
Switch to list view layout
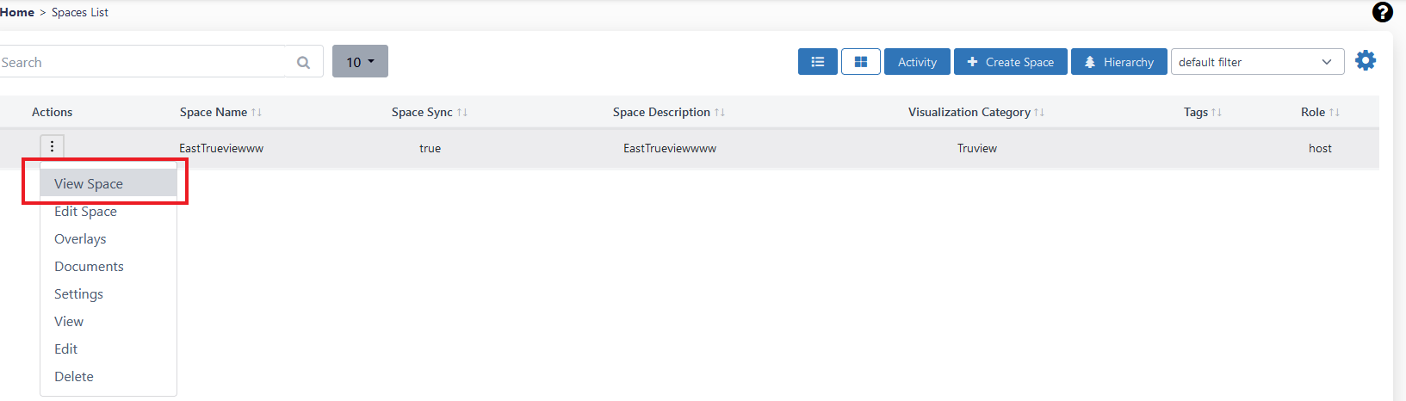(818, 62)
